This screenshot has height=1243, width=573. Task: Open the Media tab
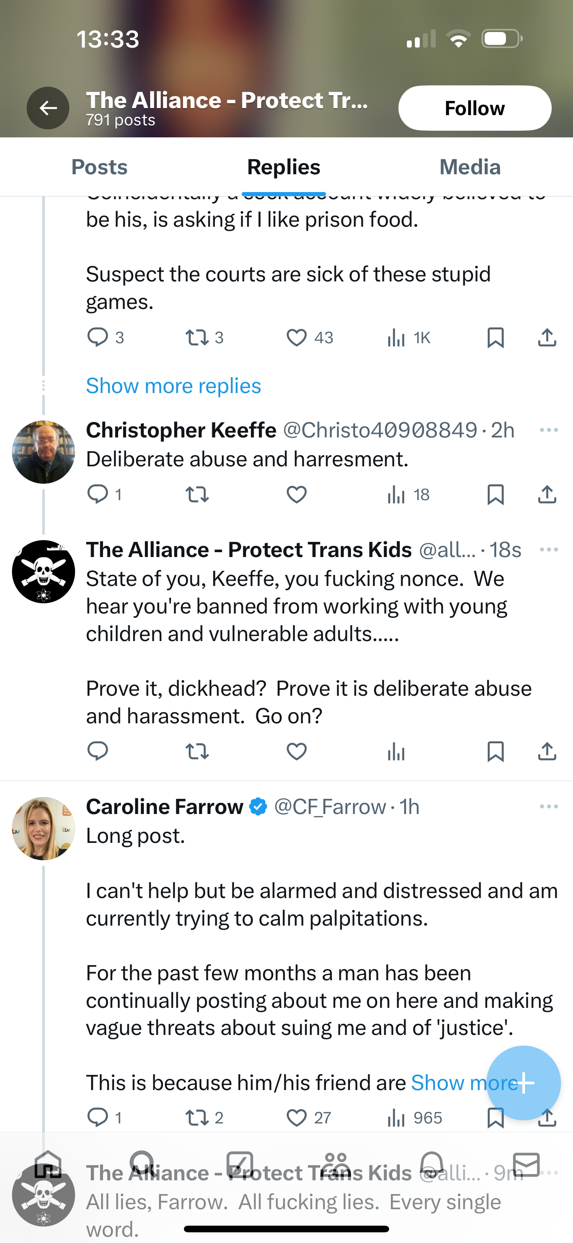click(470, 167)
